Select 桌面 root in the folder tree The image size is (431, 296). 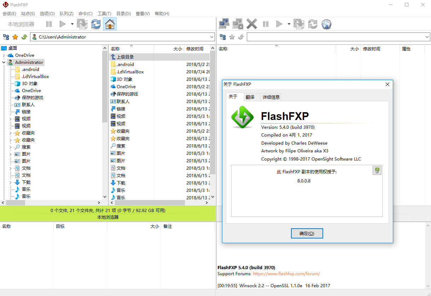click(x=13, y=48)
